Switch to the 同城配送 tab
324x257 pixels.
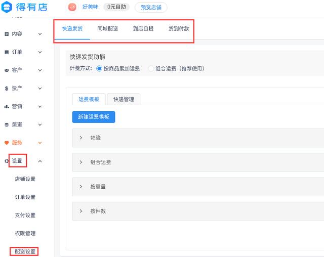pyautogui.click(x=108, y=29)
